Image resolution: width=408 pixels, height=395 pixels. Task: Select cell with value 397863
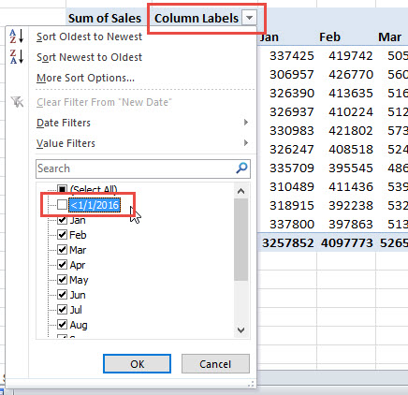(x=351, y=225)
